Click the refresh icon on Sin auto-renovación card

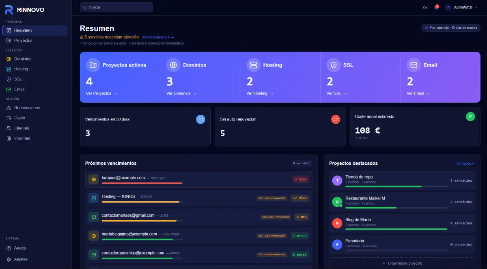[x=336, y=119]
